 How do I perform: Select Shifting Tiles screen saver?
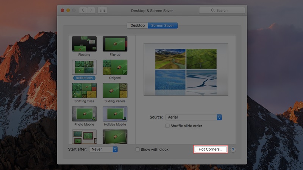click(84, 91)
